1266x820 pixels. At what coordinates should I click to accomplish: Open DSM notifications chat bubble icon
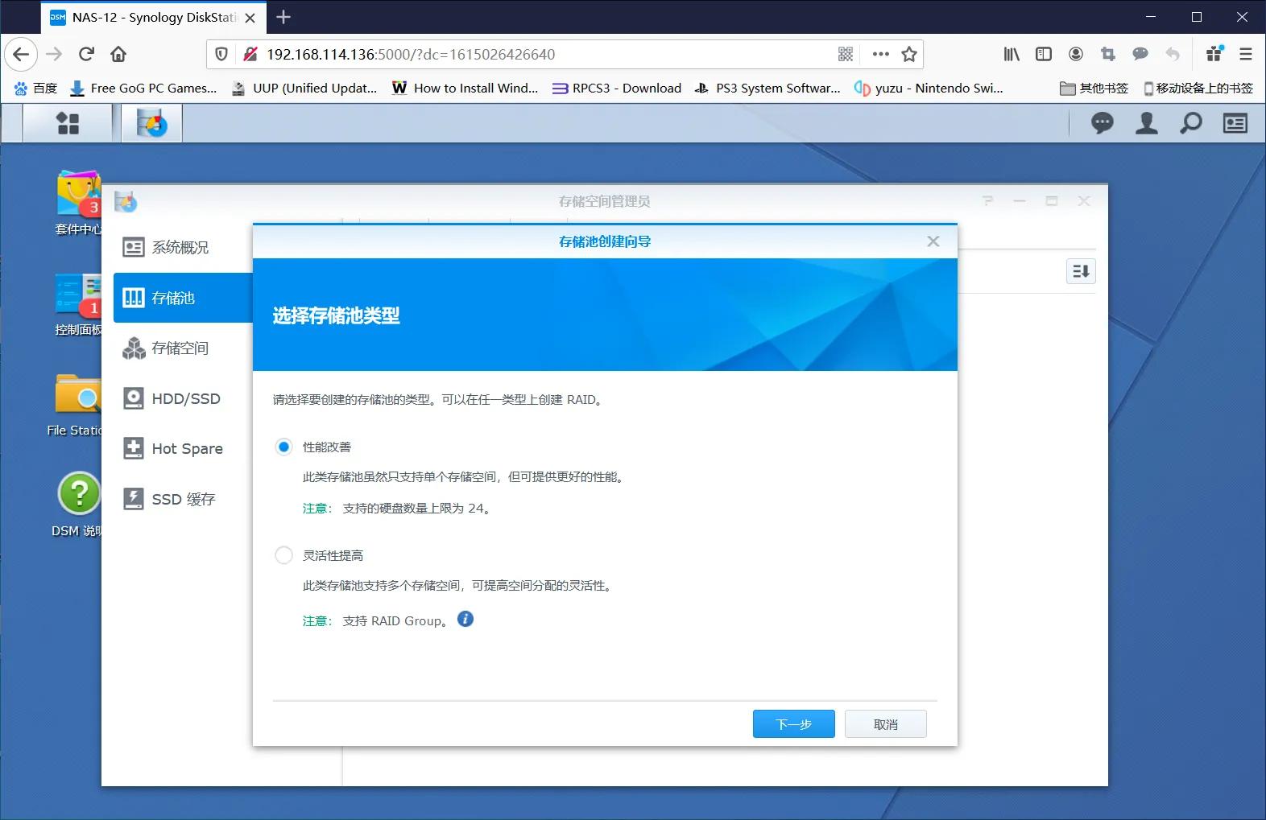coord(1103,123)
